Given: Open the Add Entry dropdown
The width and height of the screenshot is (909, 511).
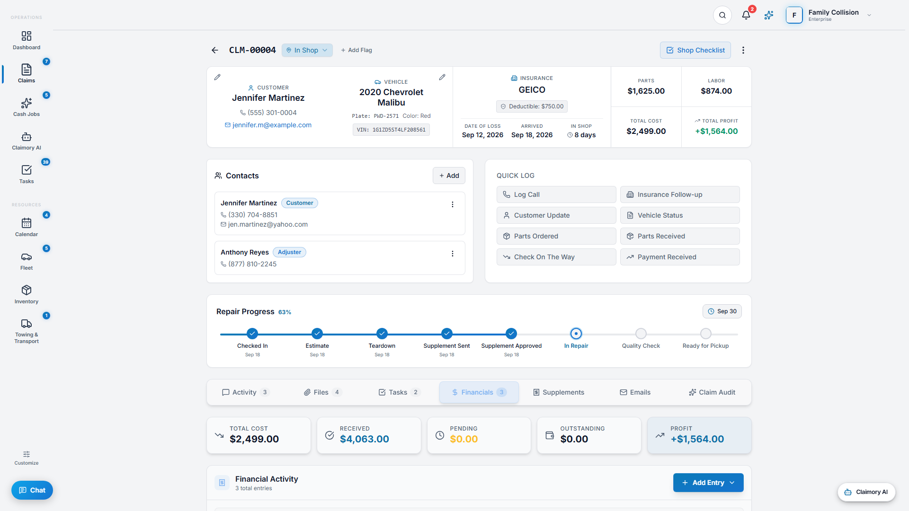Looking at the screenshot, I should click(x=708, y=483).
